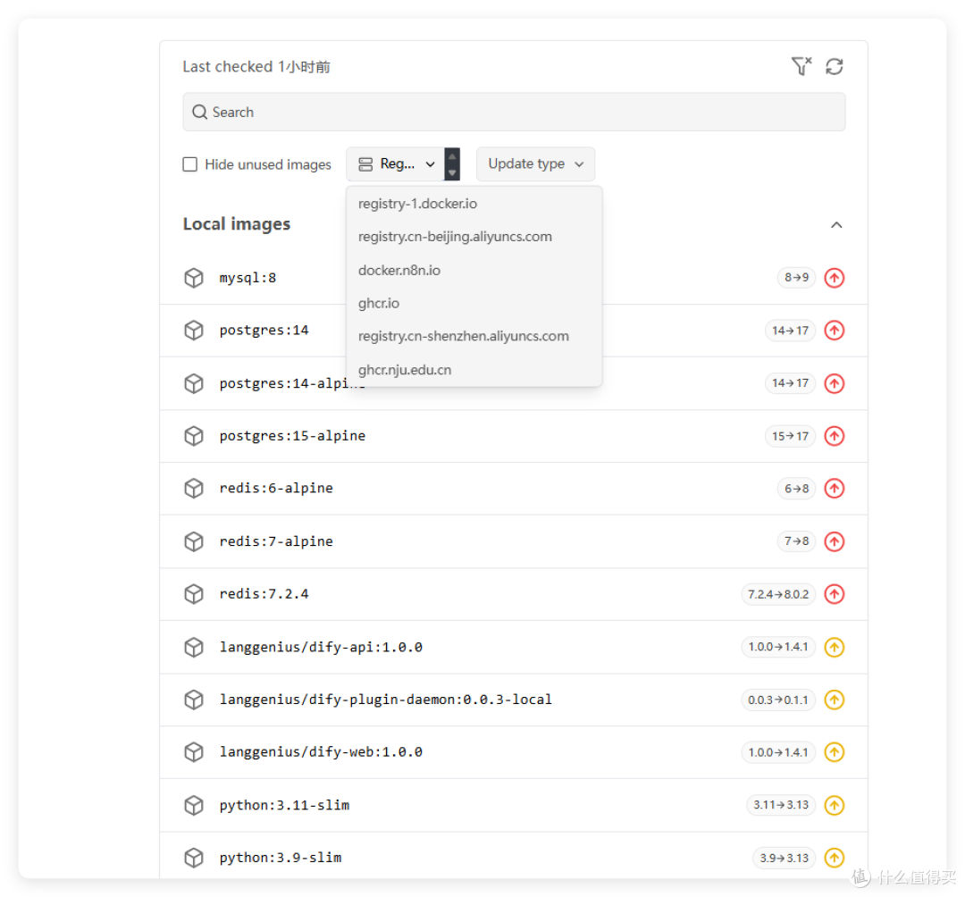
Task: Click the package cube icon beside mysql:8
Action: (194, 278)
